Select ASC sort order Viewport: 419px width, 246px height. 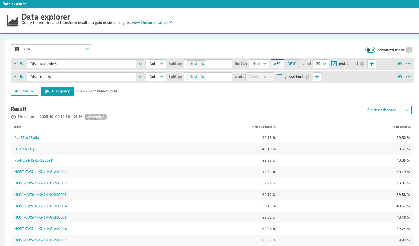tap(277, 64)
